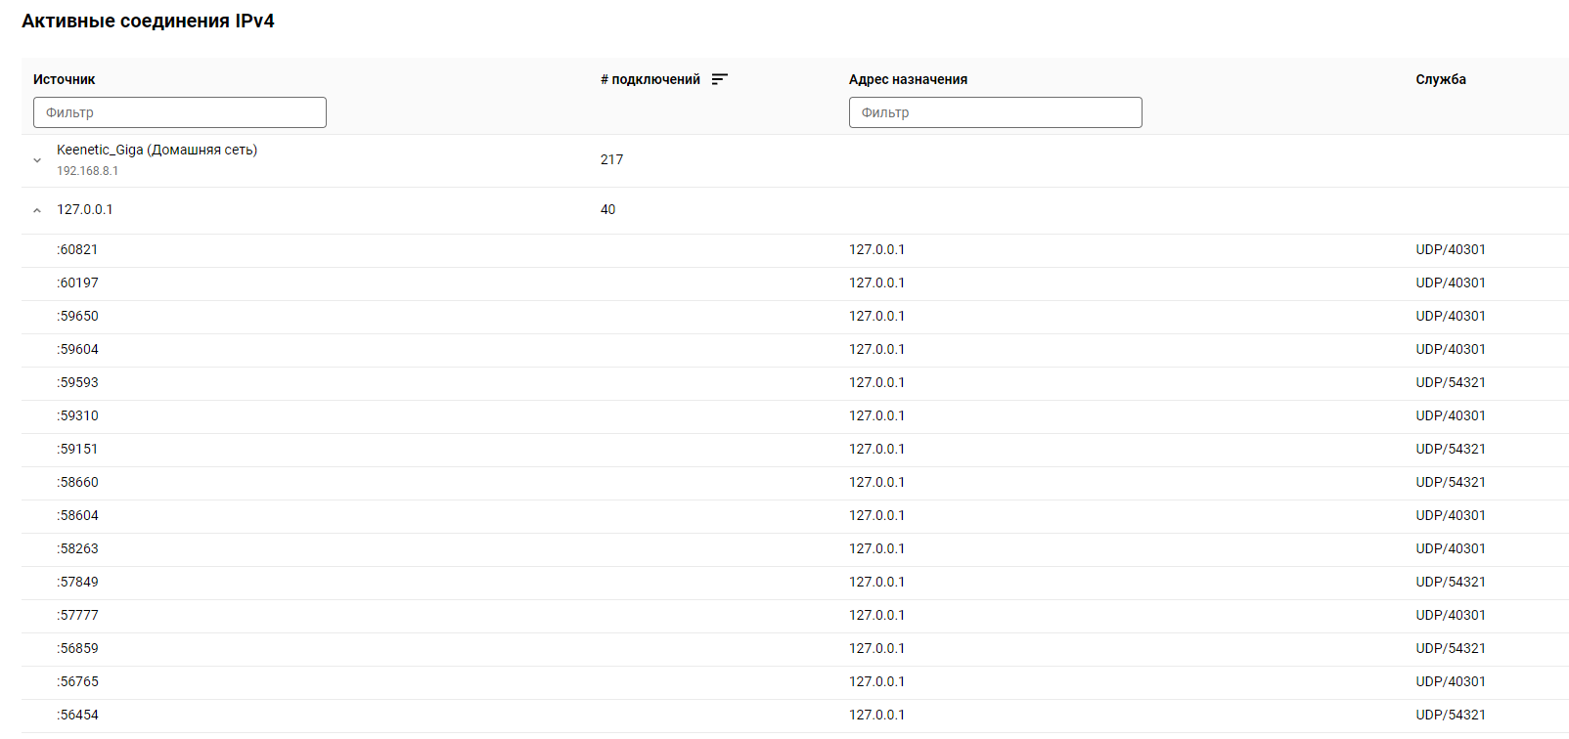Click the Источник column header
Screen dimensions: 1569x739
(65, 79)
